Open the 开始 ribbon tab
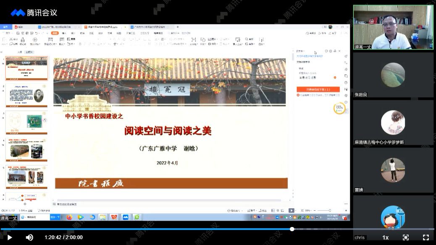This screenshot has height=245, width=436. coord(55,33)
